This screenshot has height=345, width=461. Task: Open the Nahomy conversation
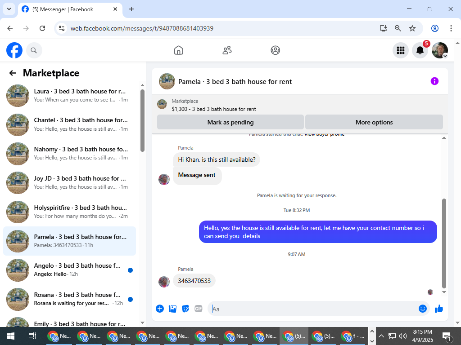pos(70,154)
